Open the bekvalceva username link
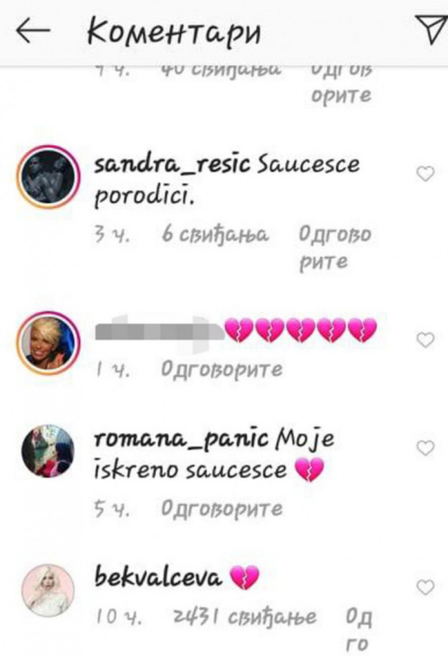 click(x=158, y=577)
